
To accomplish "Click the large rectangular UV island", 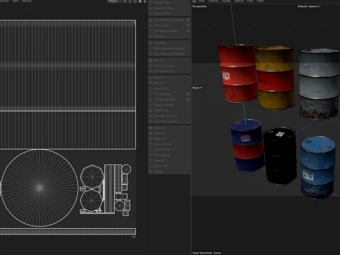I will click(68, 84).
